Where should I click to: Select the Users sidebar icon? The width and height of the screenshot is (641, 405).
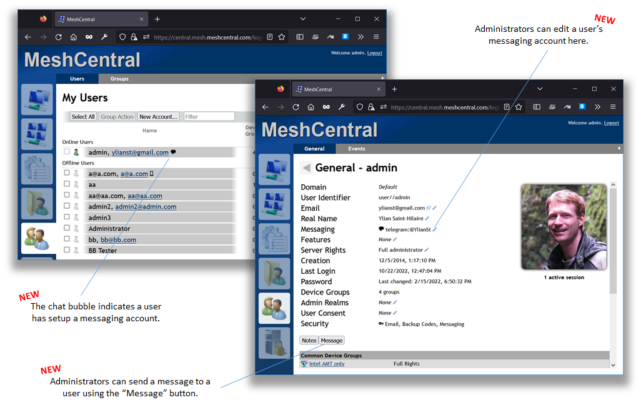point(275,307)
